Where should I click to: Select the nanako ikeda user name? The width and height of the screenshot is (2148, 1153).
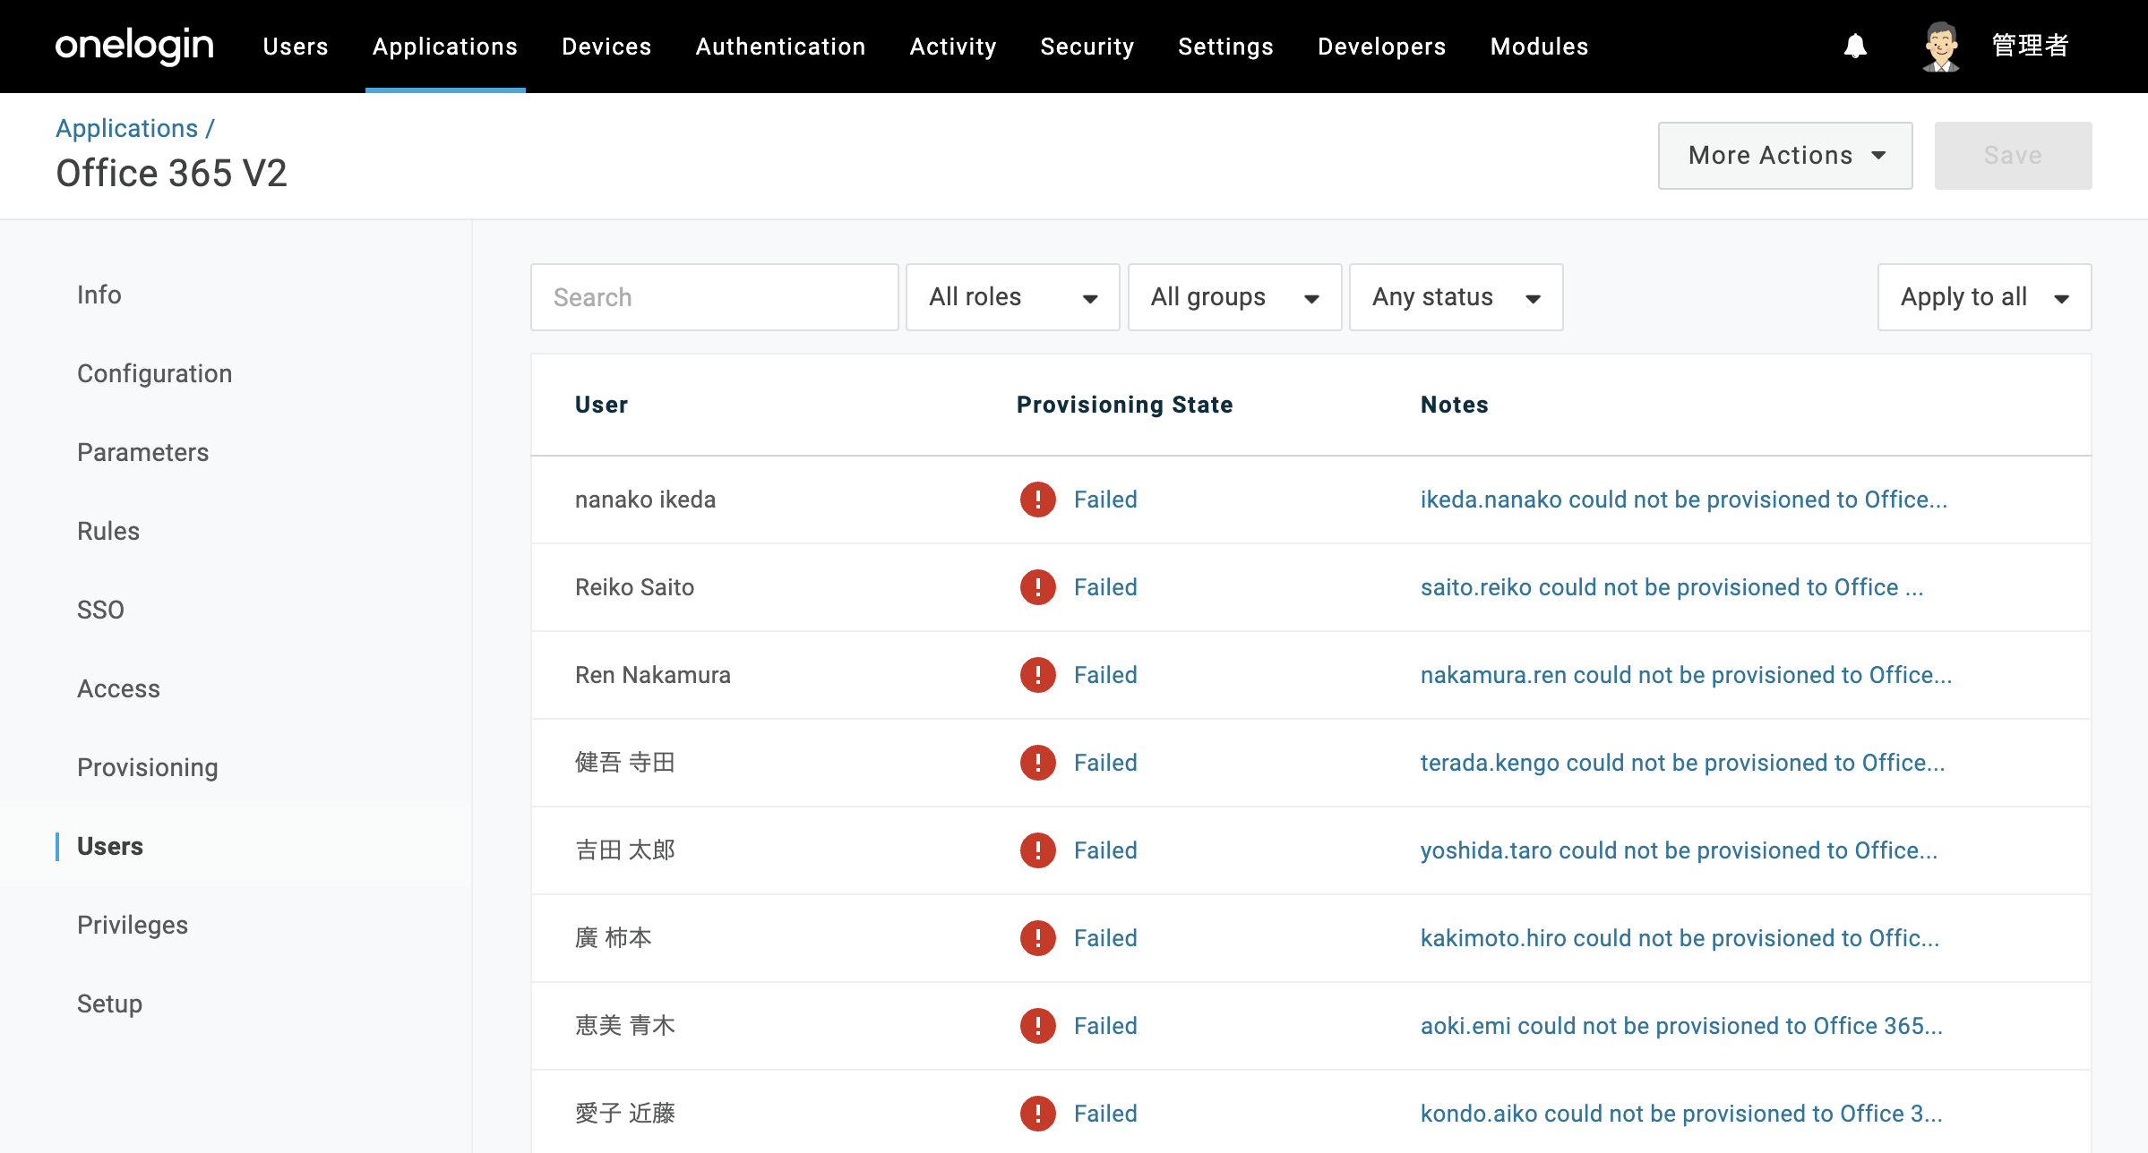tap(645, 500)
